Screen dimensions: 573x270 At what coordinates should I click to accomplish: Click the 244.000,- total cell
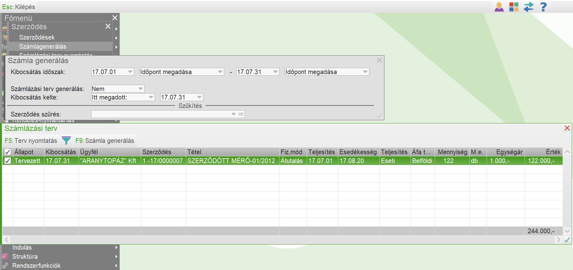(543, 231)
